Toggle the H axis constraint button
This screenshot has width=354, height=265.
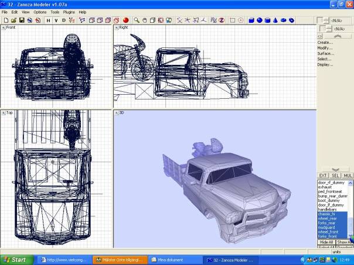click(48, 20)
